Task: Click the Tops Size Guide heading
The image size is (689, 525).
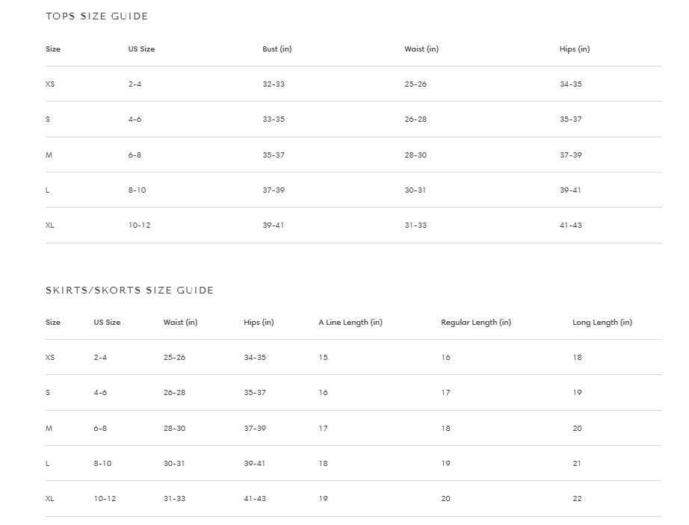Action: pyautogui.click(x=96, y=16)
